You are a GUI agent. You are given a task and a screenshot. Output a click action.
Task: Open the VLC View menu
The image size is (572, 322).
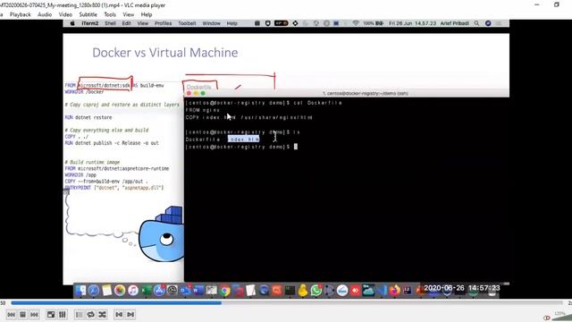click(x=129, y=14)
